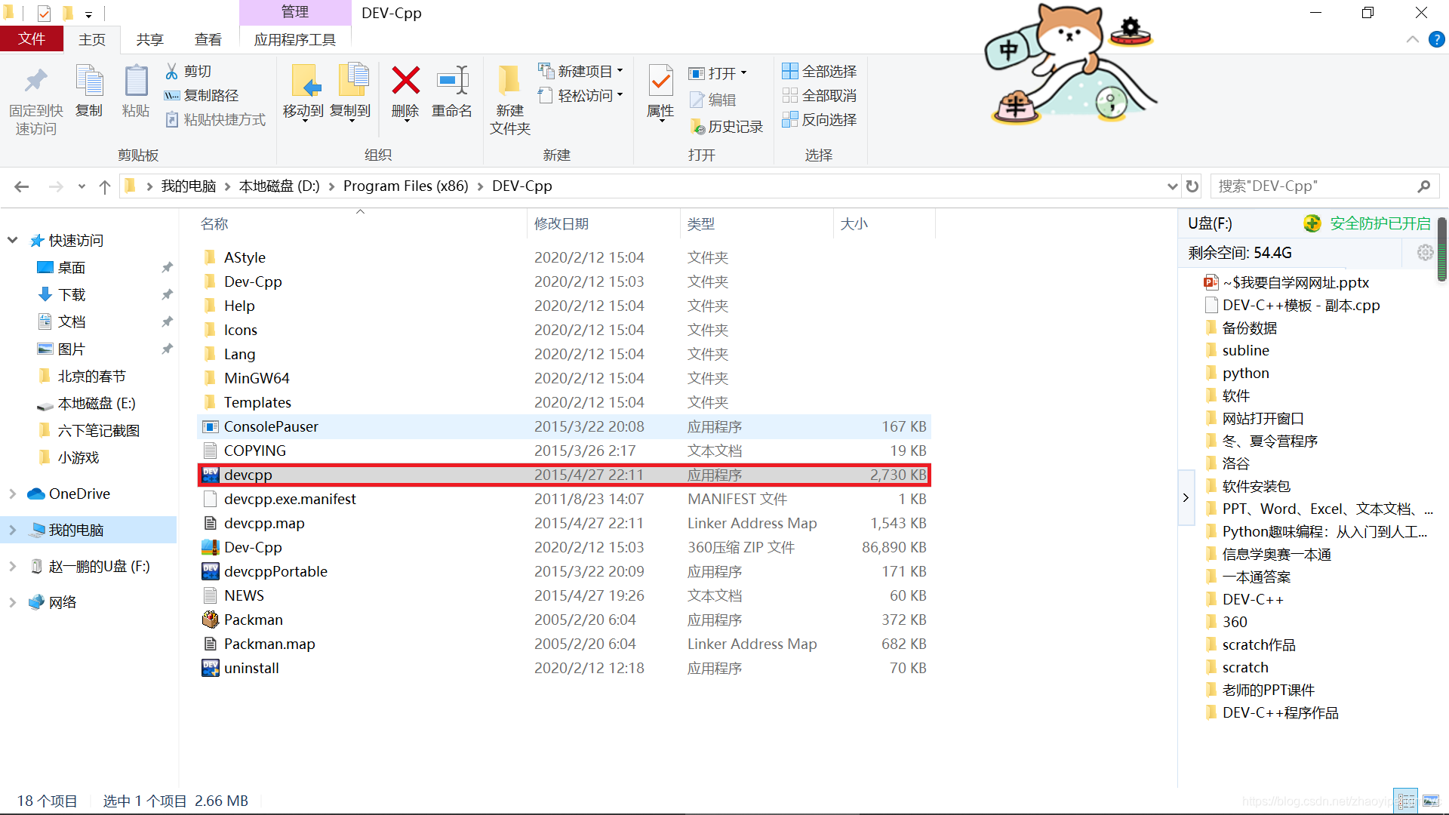The height and width of the screenshot is (815, 1449).
Task: Click Edit (编辑) in ribbon
Action: tap(712, 100)
